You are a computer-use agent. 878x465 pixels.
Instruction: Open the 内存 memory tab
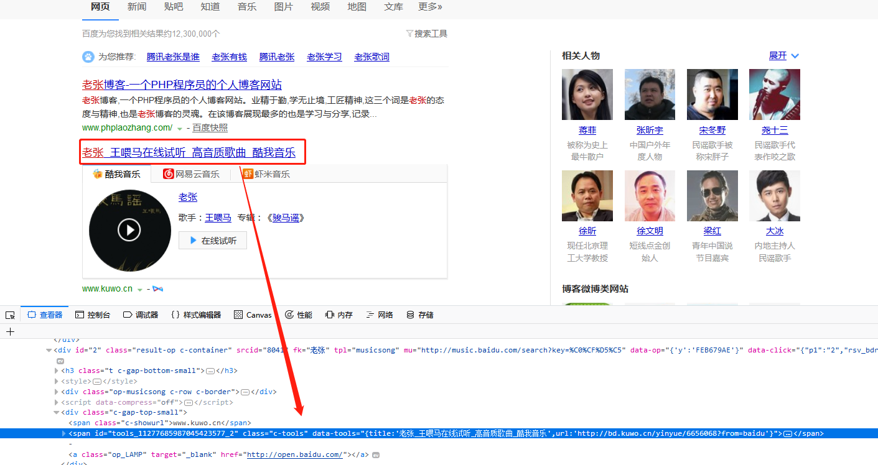[x=339, y=315]
